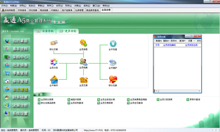Click the http://www.YT-POS status bar link

93,130
